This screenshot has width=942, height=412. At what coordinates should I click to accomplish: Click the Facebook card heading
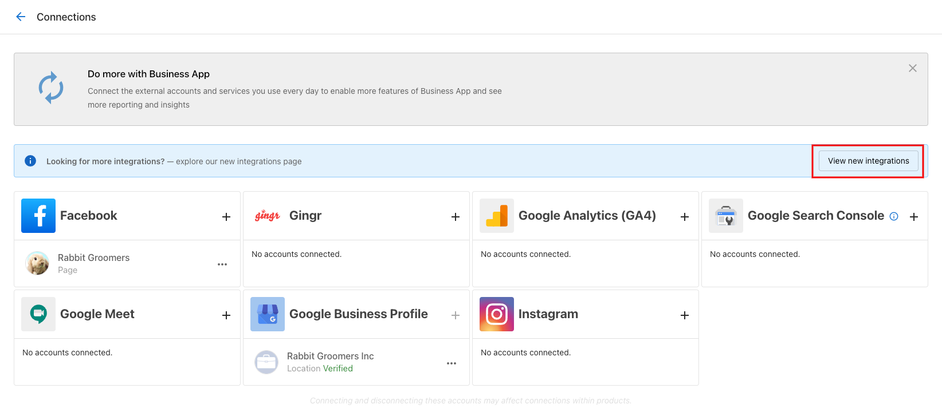click(x=89, y=216)
